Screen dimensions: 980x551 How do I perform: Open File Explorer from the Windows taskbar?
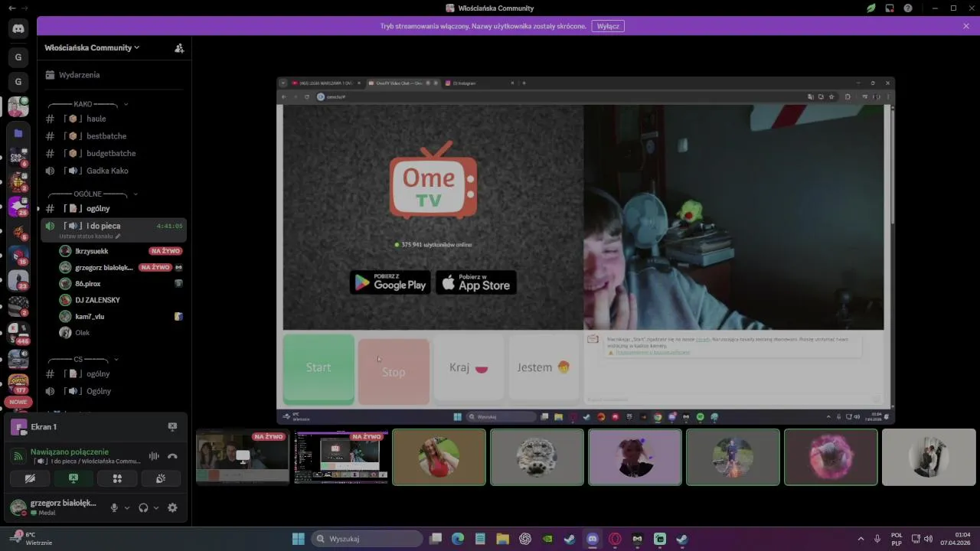(502, 539)
